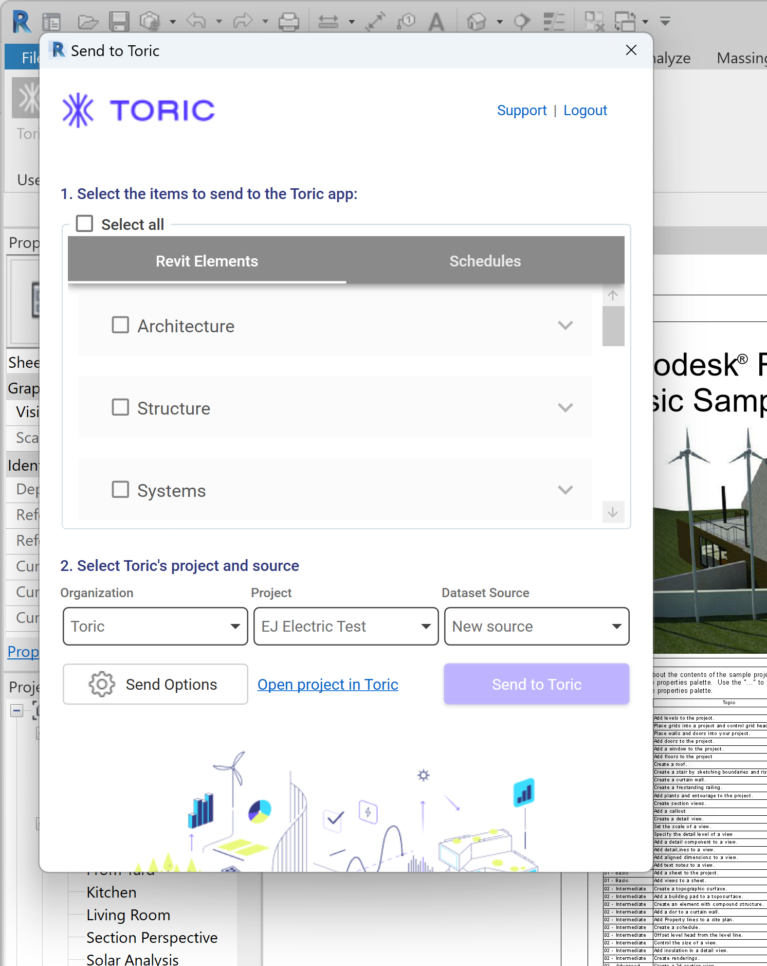767x966 pixels.
Task: Select Solar Analysis in Project Browser
Action: click(133, 959)
